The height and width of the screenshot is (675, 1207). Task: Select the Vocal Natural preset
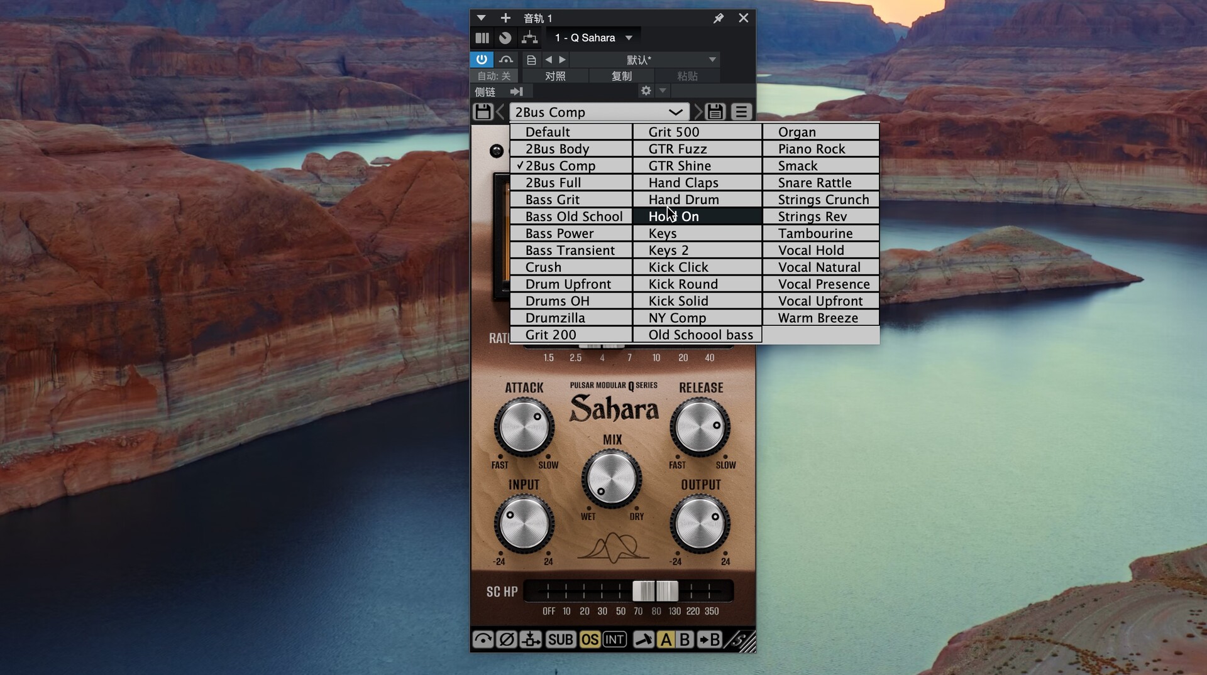[820, 267]
